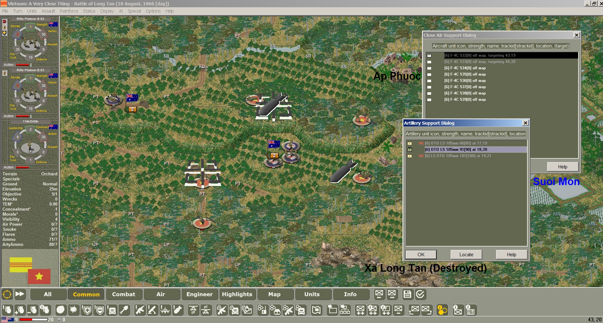The width and height of the screenshot is (603, 323).
Task: Open the Turn menu
Action: point(18,11)
